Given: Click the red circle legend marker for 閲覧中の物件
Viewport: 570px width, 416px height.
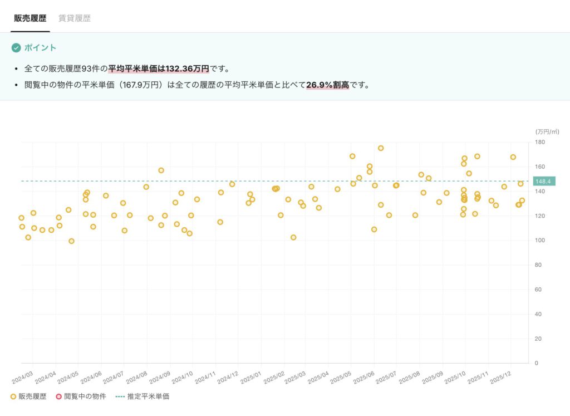Looking at the screenshot, I should tap(58, 397).
